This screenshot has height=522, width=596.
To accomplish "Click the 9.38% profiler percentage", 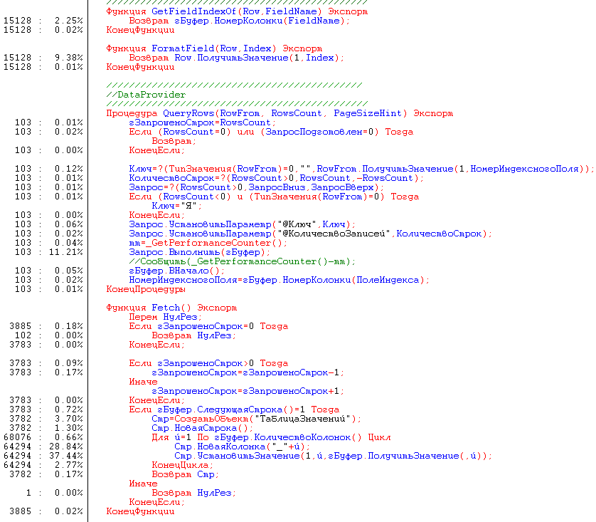I will click(71, 58).
